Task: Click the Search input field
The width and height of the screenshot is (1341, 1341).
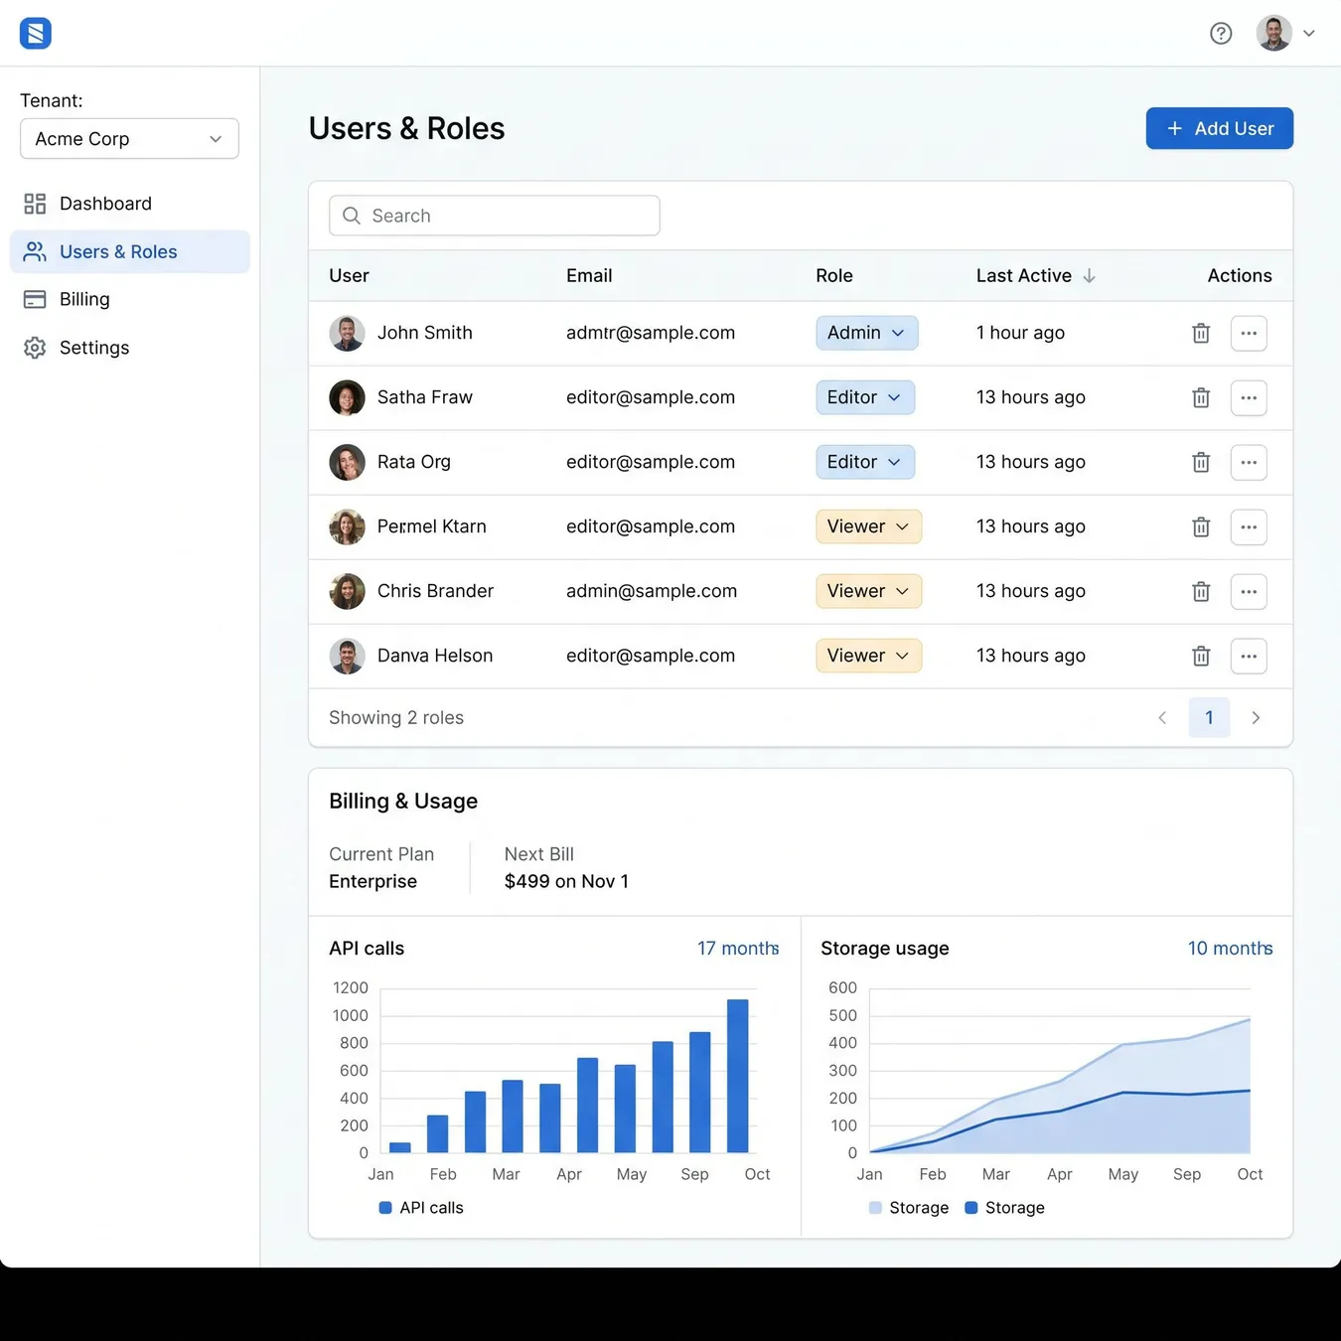Action: (494, 216)
